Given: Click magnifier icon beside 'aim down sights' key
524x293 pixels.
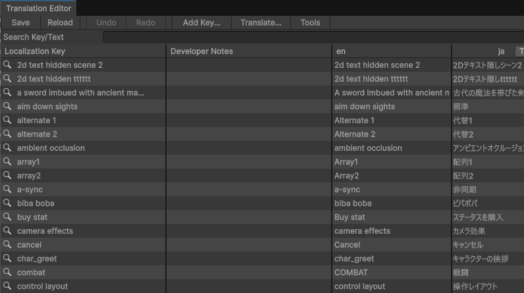Looking at the screenshot, I should (8, 107).
